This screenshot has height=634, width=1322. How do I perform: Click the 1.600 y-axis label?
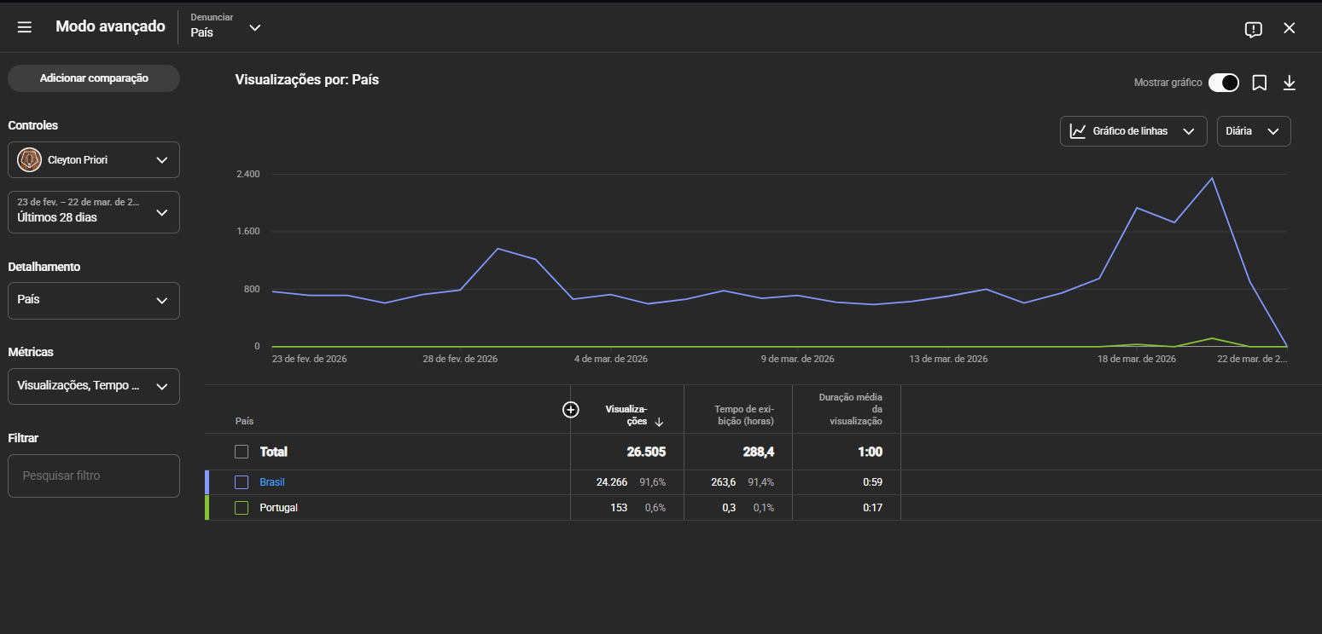click(x=248, y=232)
